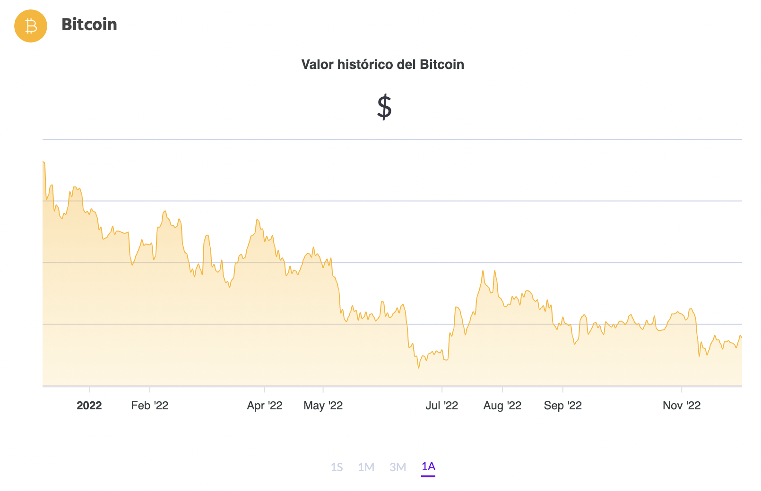Click the chart title Valor histórico del Bitcoin
This screenshot has height=491, width=761.
tap(383, 65)
